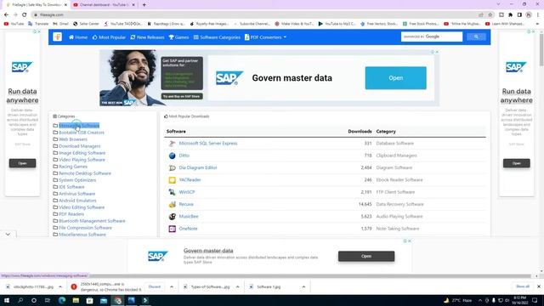The image size is (544, 306).
Task: Close the downloads bar
Action: [539, 286]
